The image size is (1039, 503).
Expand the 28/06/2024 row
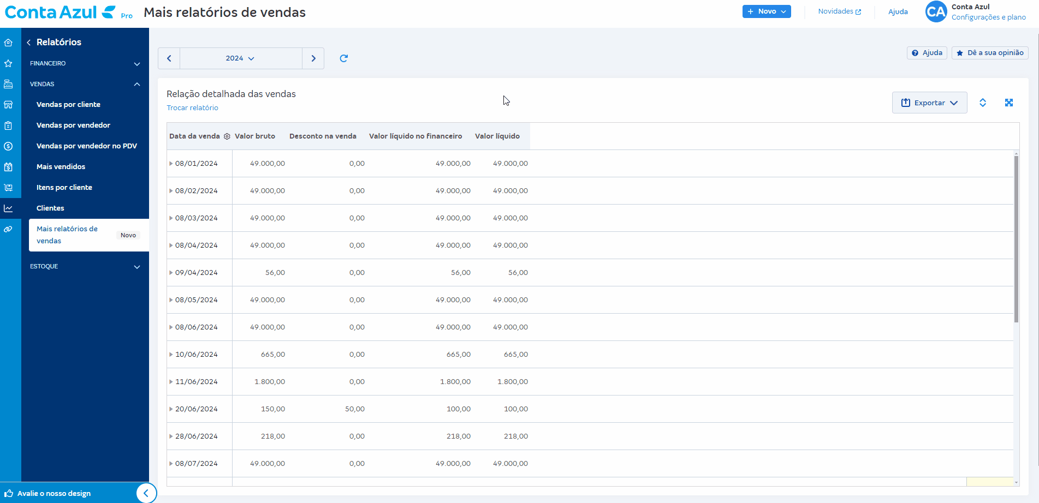[171, 436]
